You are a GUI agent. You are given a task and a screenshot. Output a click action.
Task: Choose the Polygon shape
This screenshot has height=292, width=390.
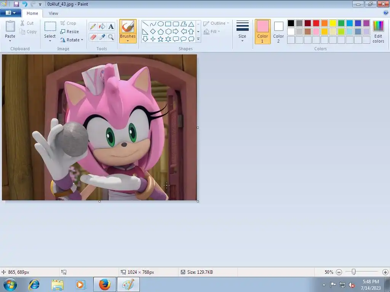[x=184, y=24]
